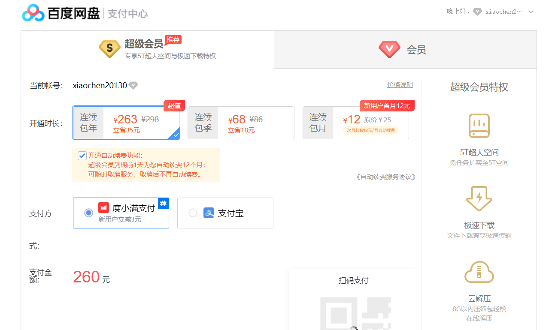Choose the 连续包月 ¥12 plan

(x=356, y=123)
